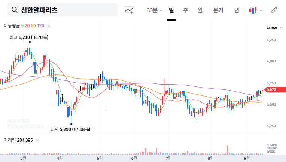The height and width of the screenshot is (162, 286).
Task: Expand the chart type dropdown arrow
Action: click(x=261, y=10)
